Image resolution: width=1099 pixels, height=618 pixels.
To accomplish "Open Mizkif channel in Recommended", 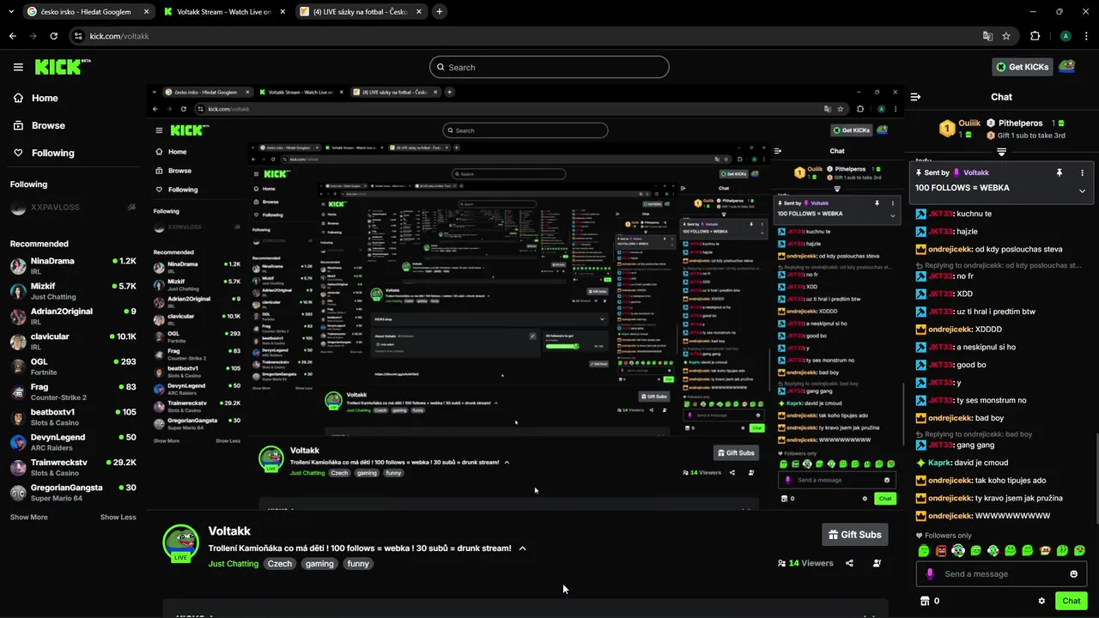I will click(x=73, y=291).
